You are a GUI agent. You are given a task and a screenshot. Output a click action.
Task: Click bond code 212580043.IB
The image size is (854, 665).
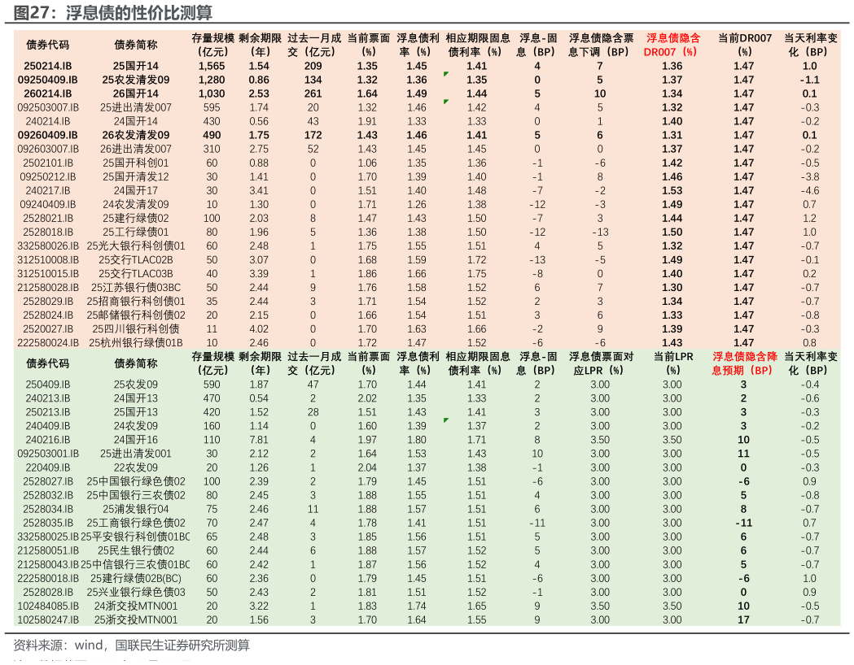click(x=48, y=565)
